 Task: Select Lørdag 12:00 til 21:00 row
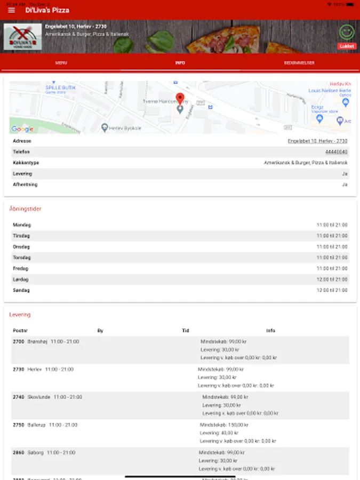[x=180, y=279]
